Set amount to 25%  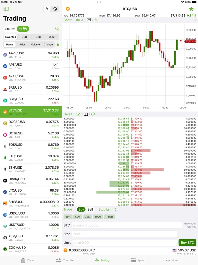click(68, 217)
